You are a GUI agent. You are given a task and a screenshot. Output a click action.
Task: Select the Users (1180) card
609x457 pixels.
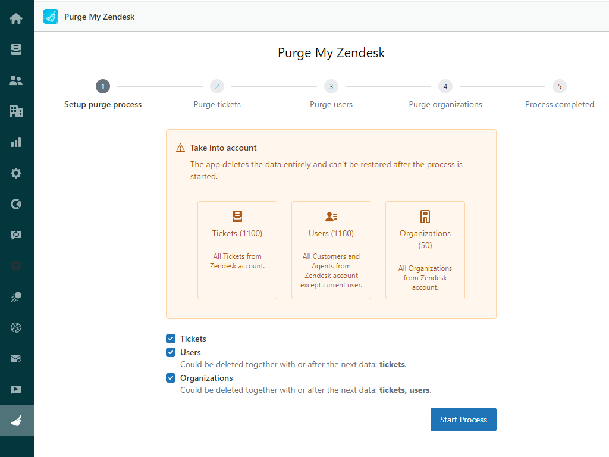[x=331, y=250]
